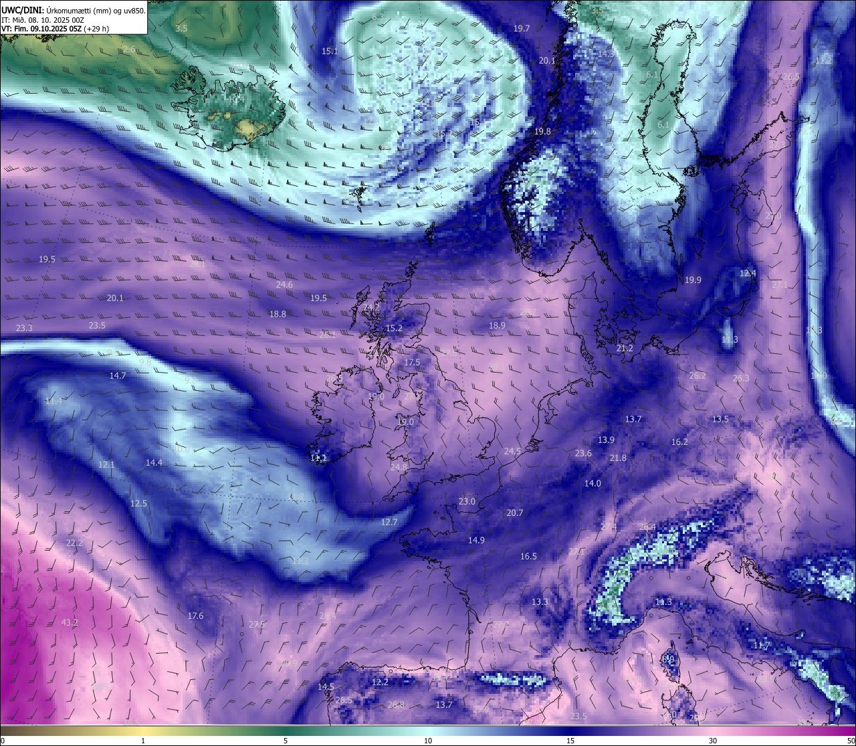This screenshot has height=746, width=856.
Task: Select the map value '14.4'
Action: tap(154, 462)
